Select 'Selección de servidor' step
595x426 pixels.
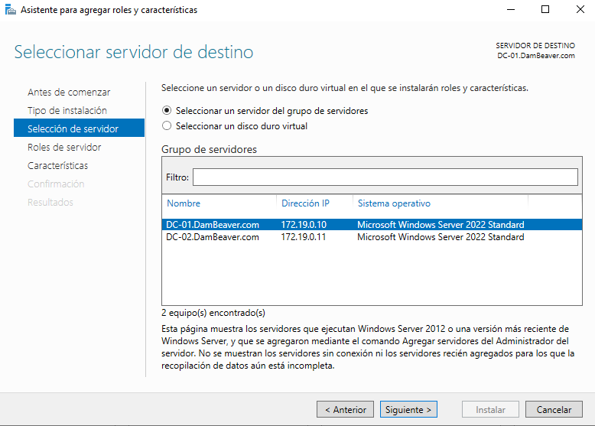(x=79, y=128)
